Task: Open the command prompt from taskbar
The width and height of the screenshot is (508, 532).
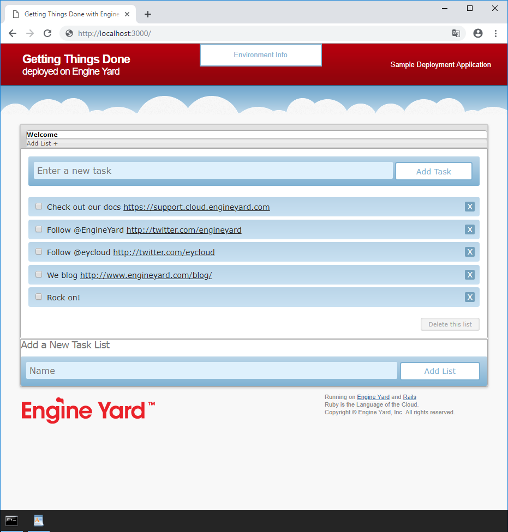Action: 11,521
